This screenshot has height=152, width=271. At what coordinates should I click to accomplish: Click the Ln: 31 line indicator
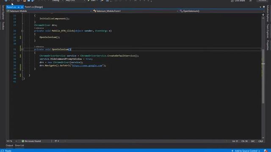(x=235, y=141)
